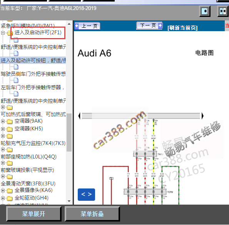Open document icon above 进入及起动许可按钮 entry

(x=16, y=53)
